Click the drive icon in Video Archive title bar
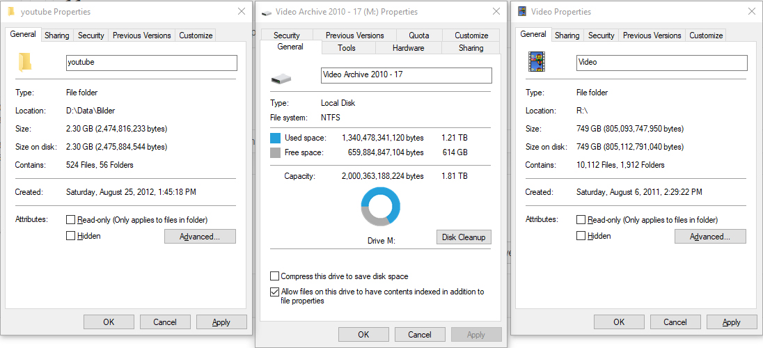 point(267,13)
